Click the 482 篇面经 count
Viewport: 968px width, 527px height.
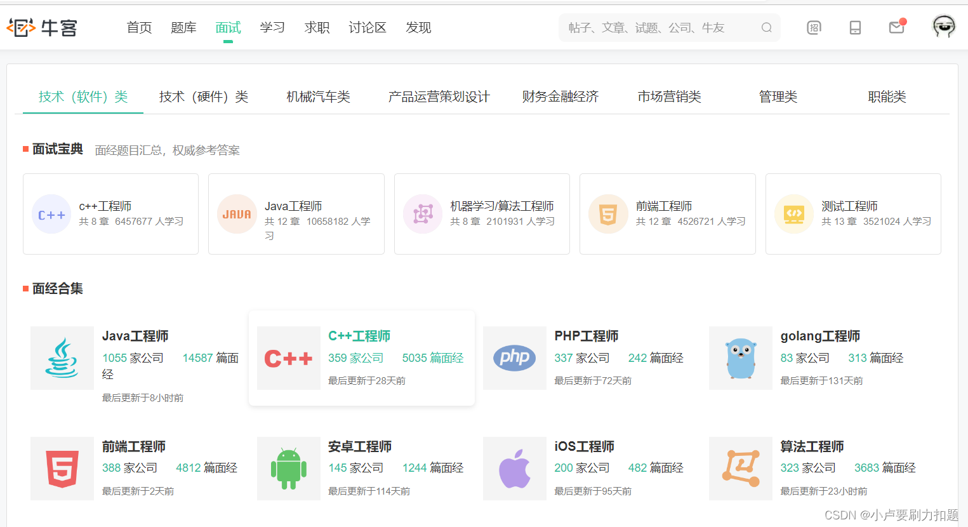(x=656, y=468)
